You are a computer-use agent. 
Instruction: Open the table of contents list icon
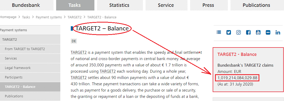pos(219,32)
